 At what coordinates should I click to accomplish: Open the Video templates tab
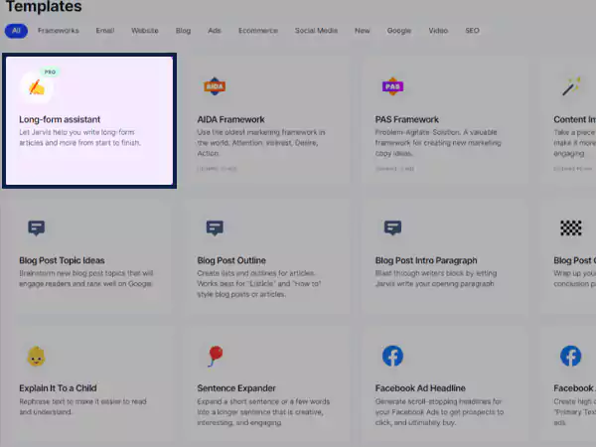click(x=437, y=31)
